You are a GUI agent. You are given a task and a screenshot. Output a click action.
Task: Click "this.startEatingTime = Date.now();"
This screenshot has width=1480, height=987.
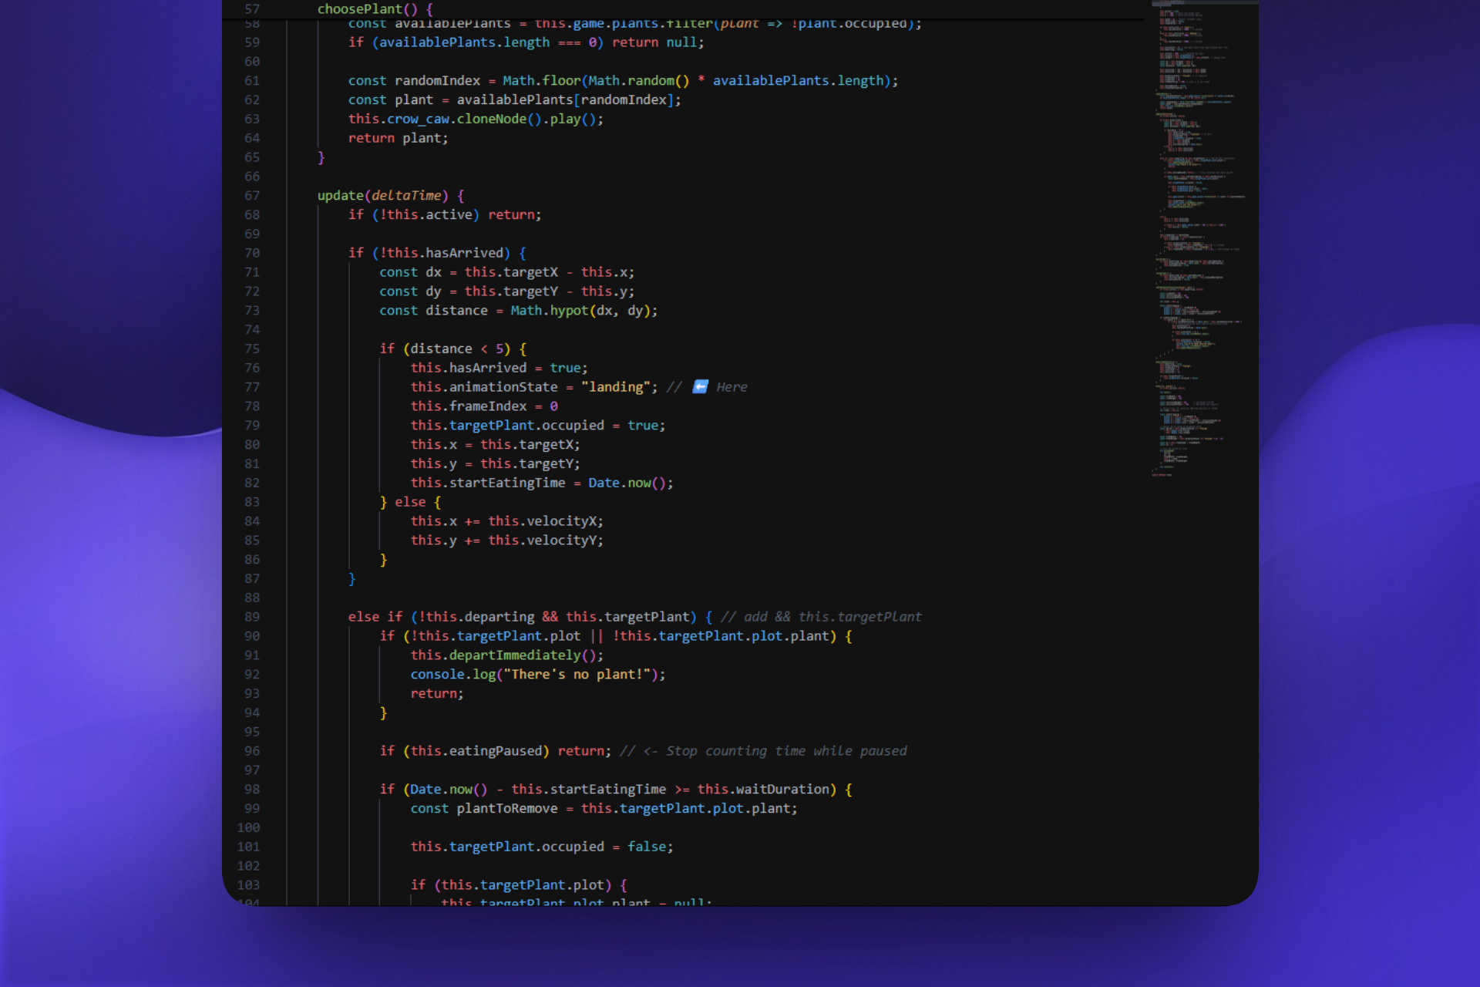coord(541,483)
